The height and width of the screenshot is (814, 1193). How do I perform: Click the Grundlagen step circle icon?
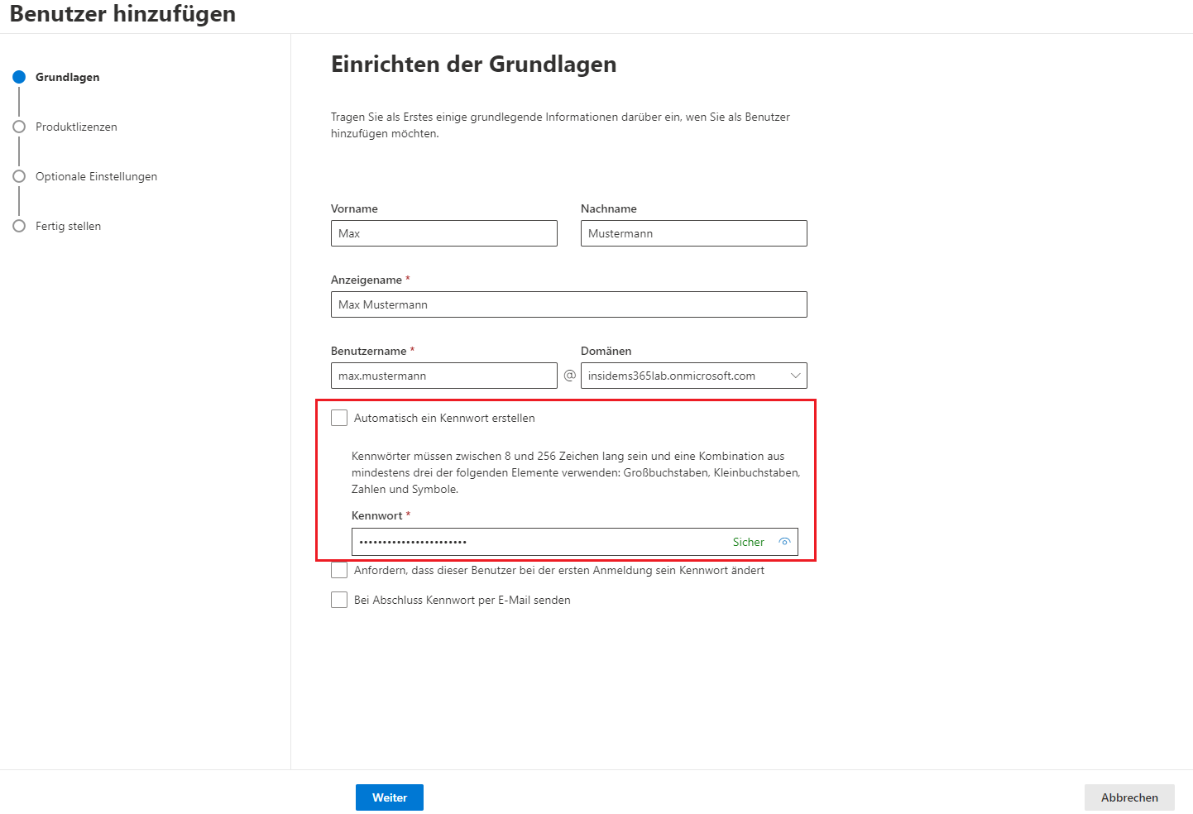pyautogui.click(x=19, y=77)
